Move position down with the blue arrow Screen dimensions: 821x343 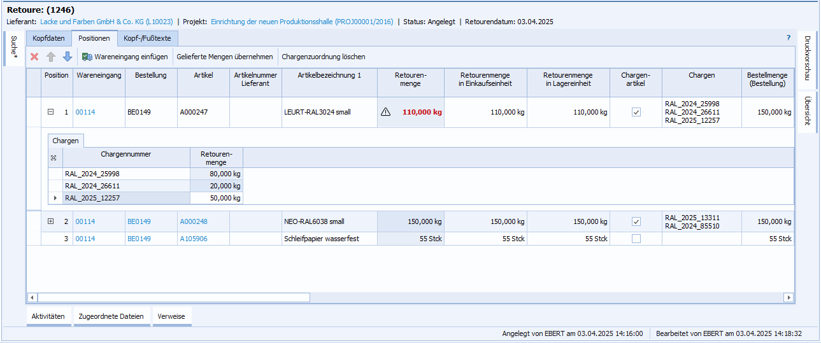pos(68,57)
